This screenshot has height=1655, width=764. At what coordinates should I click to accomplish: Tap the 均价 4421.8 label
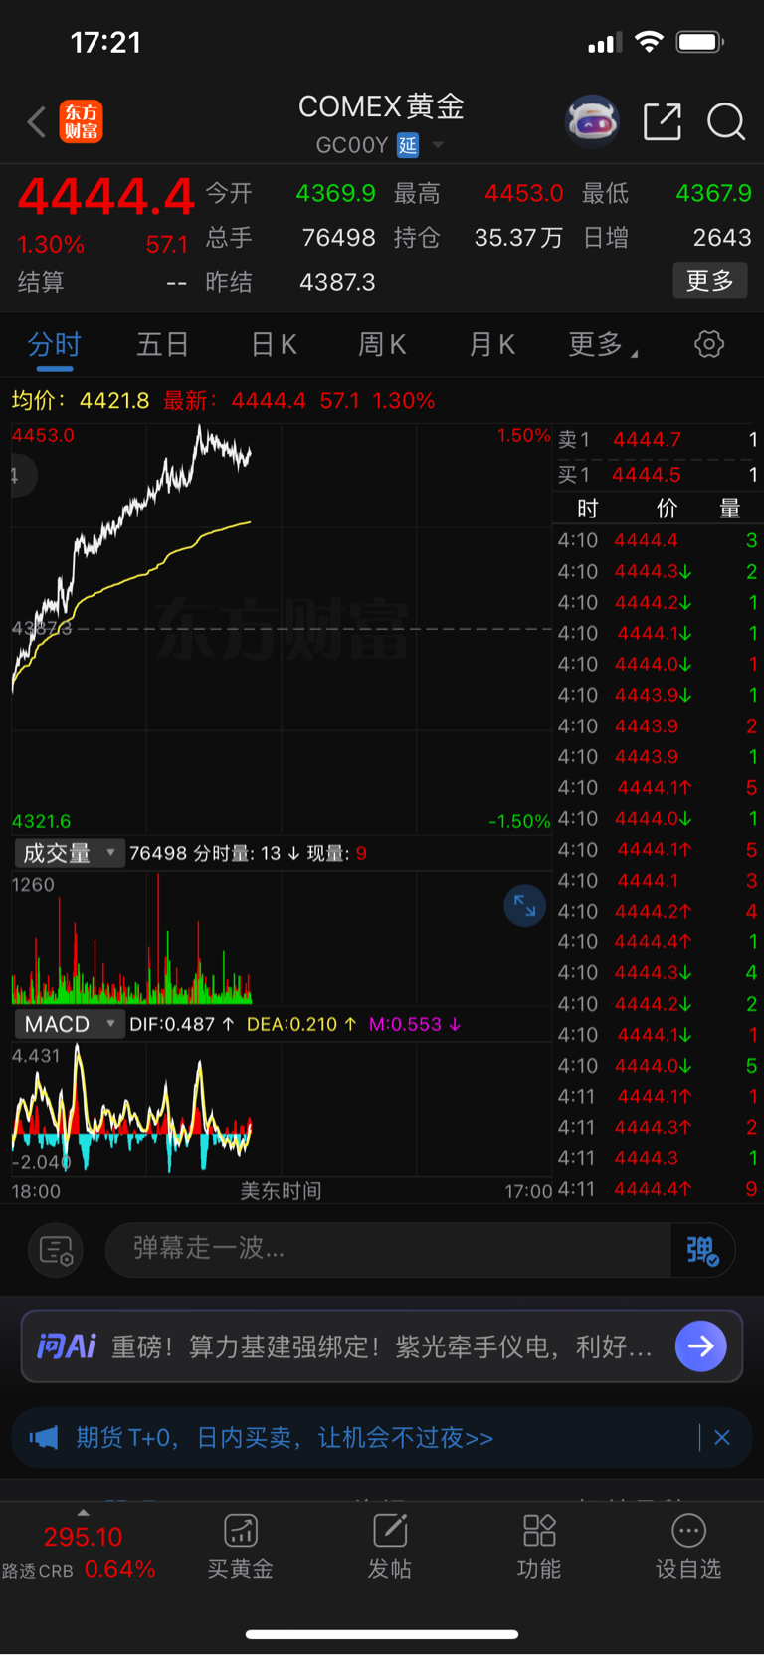tap(81, 401)
